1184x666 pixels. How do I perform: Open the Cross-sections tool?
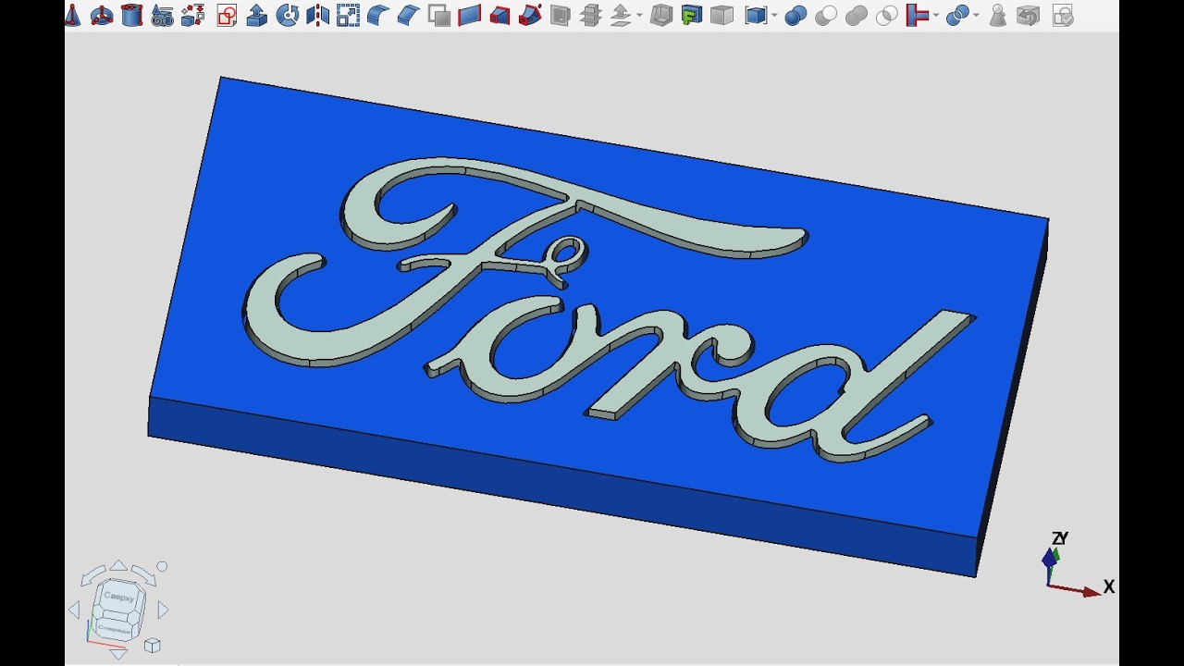point(590,16)
